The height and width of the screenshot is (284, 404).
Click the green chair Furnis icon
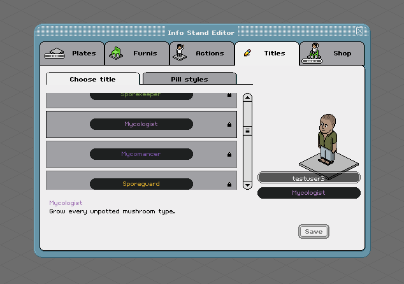(x=116, y=53)
